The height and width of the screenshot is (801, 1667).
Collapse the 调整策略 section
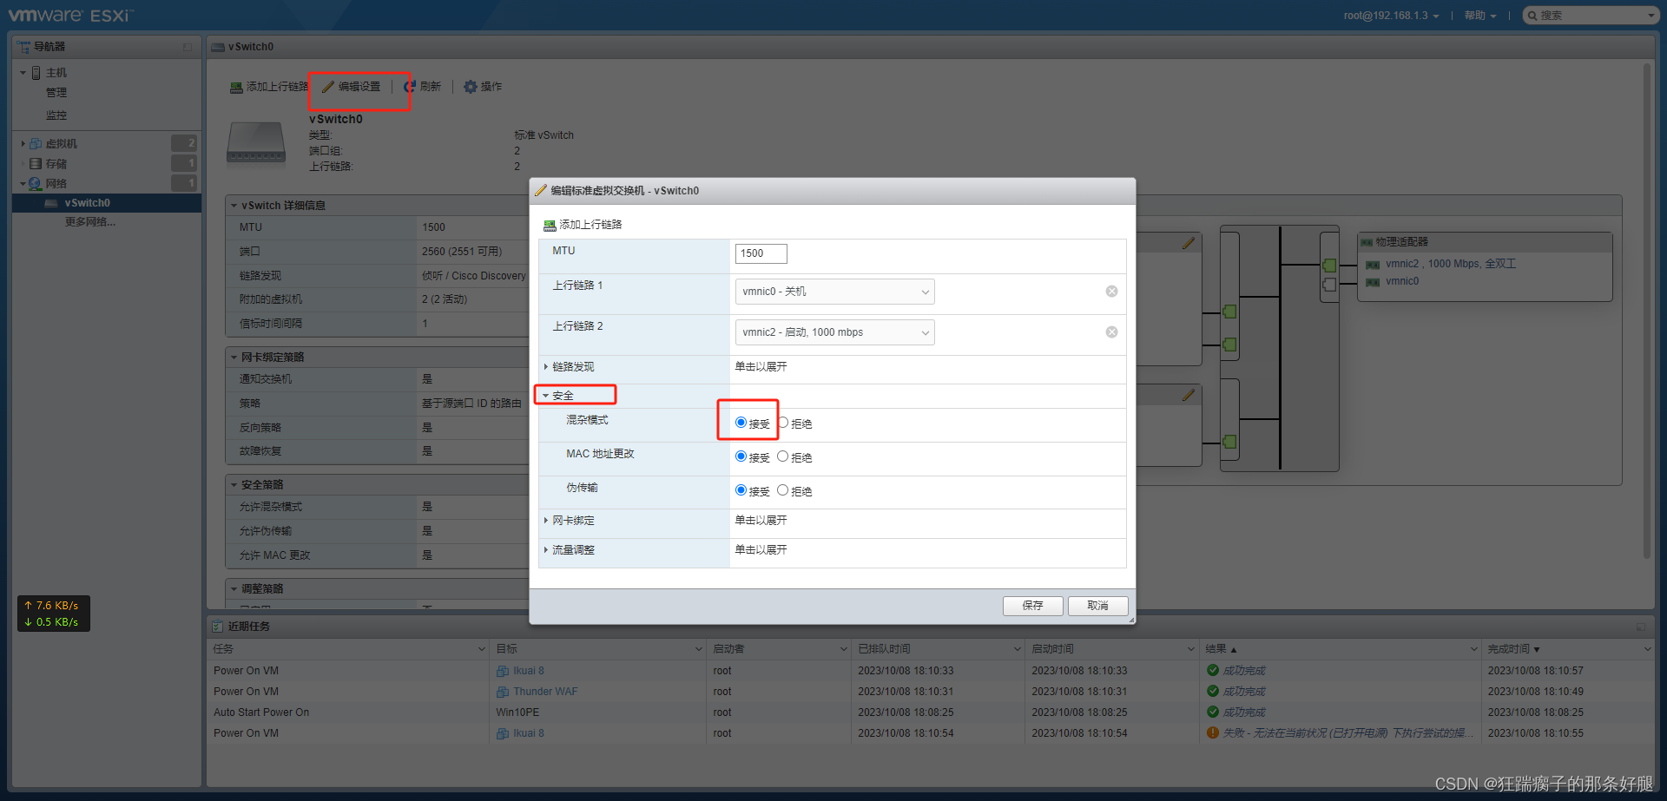(234, 589)
